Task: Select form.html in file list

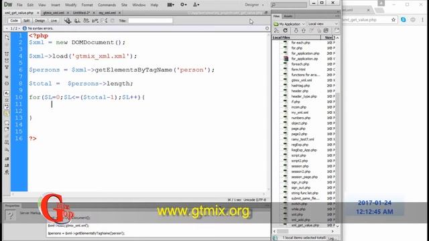Action: (298, 70)
